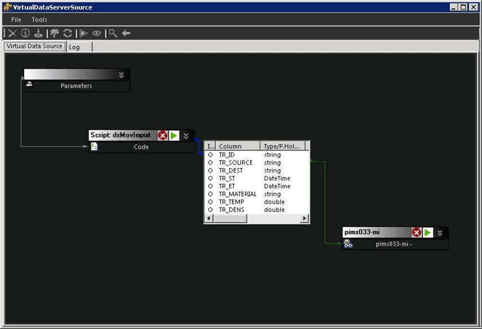Switch to the Log tab
This screenshot has width=482, height=329.
point(78,47)
